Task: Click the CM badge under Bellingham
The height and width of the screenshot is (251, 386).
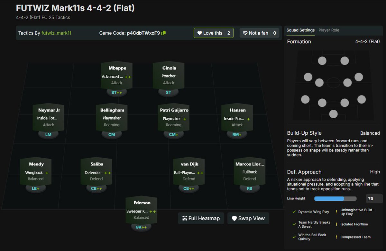Action: coord(112,135)
